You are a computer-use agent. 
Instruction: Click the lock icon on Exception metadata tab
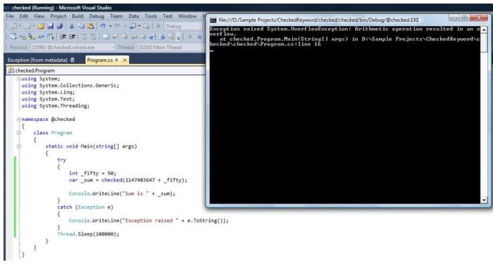click(73, 60)
